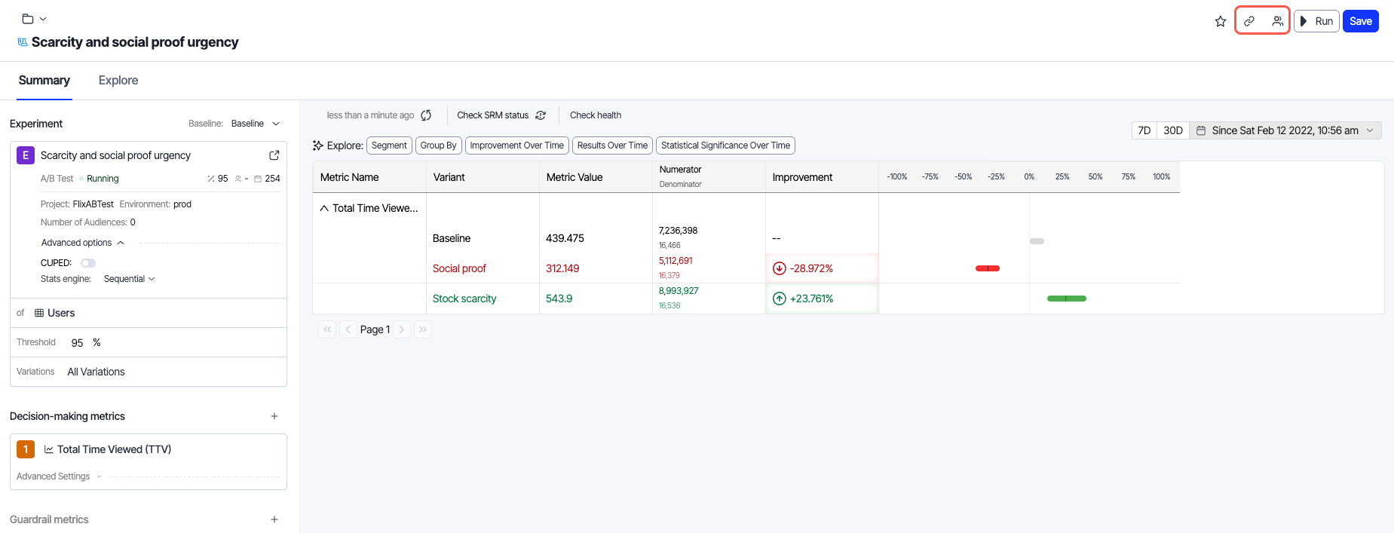Open the Baseline dropdown
The image size is (1394, 533).
(255, 124)
